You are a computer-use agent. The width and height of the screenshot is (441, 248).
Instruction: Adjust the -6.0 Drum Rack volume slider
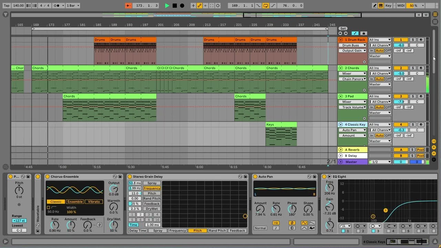pos(401,45)
